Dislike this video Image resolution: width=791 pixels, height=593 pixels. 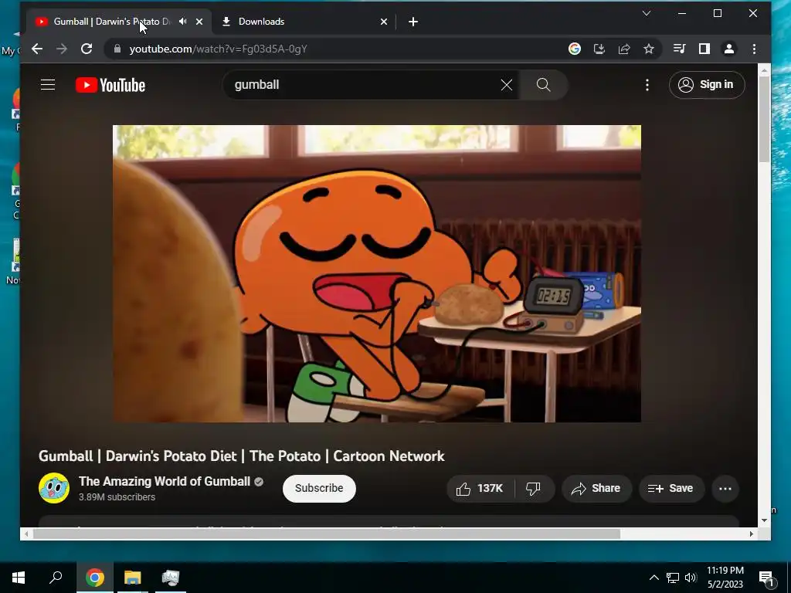pos(534,488)
